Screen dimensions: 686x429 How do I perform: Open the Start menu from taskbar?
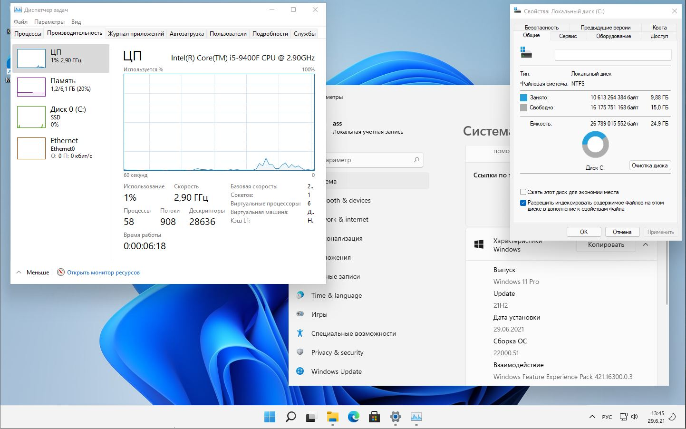[270, 417]
